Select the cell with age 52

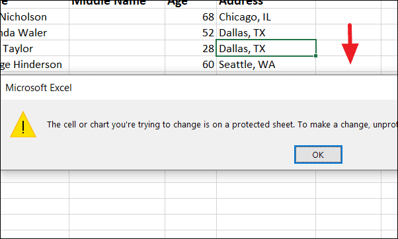tap(191, 32)
